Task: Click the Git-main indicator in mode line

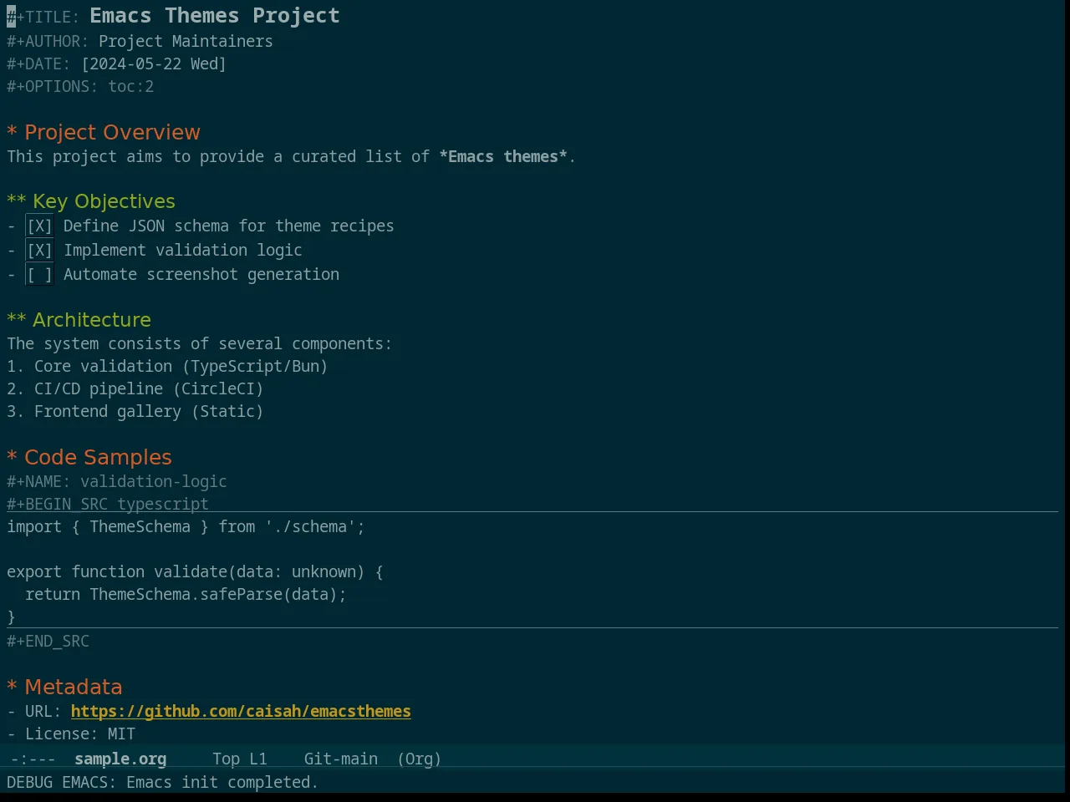Action: pyautogui.click(x=340, y=759)
